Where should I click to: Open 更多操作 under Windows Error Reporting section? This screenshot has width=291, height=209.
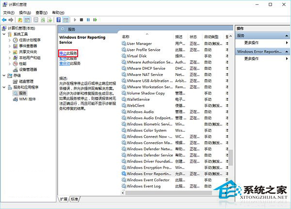[251, 59]
